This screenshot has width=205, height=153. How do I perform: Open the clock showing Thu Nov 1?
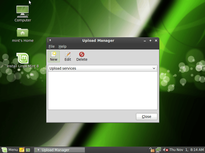187,150
